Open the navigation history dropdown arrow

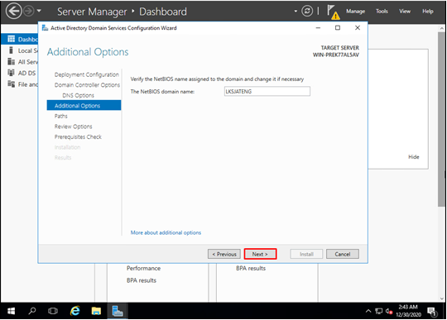click(x=39, y=11)
